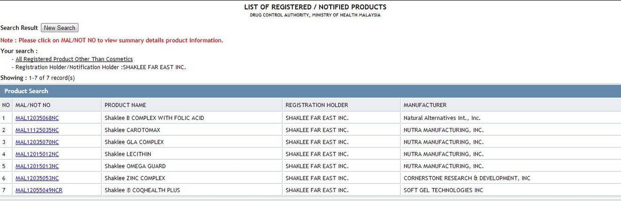View the MAL12055049NCR record

click(39, 190)
